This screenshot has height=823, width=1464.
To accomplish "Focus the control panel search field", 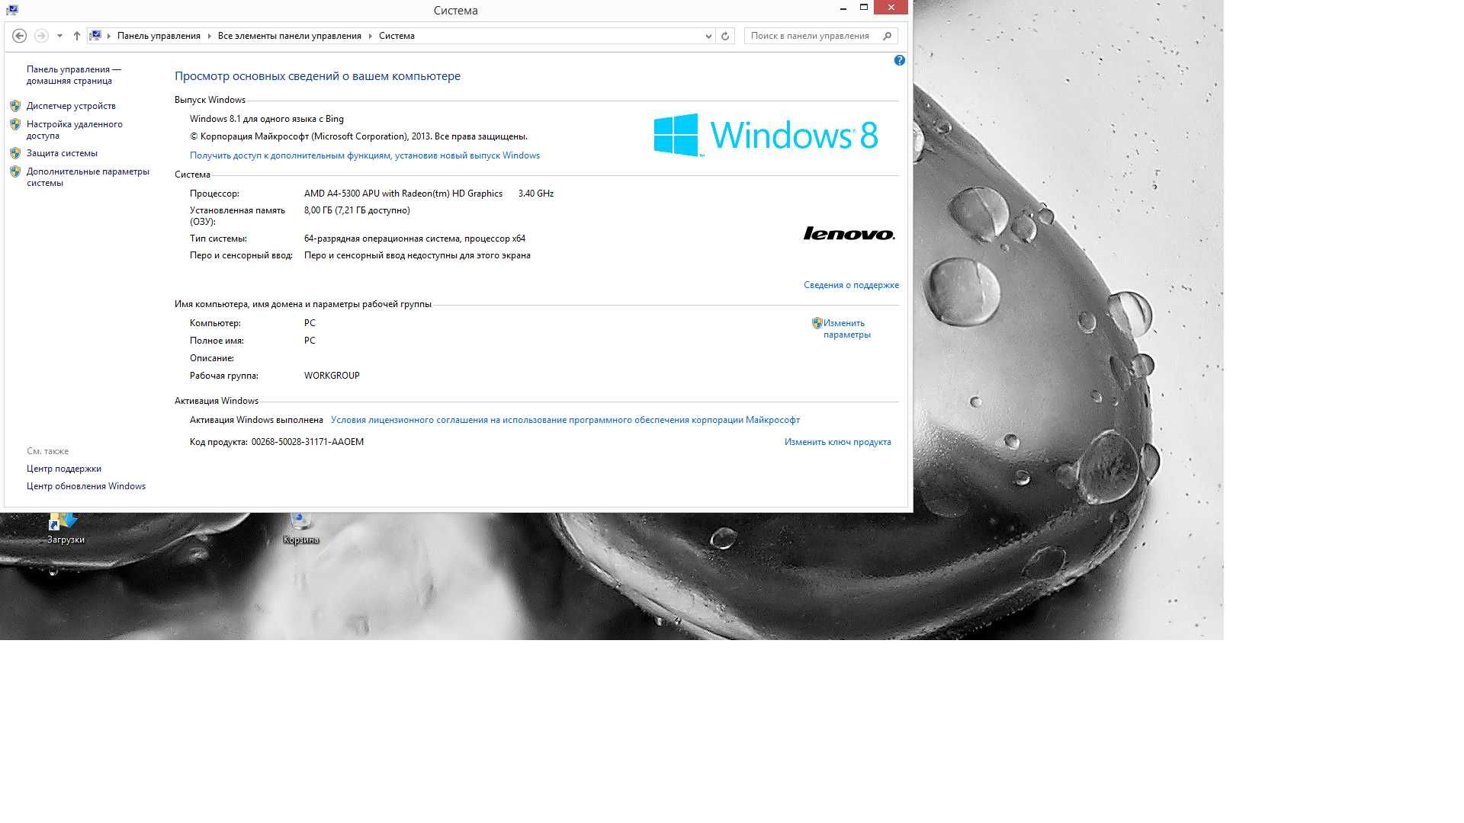I will 821,36.
